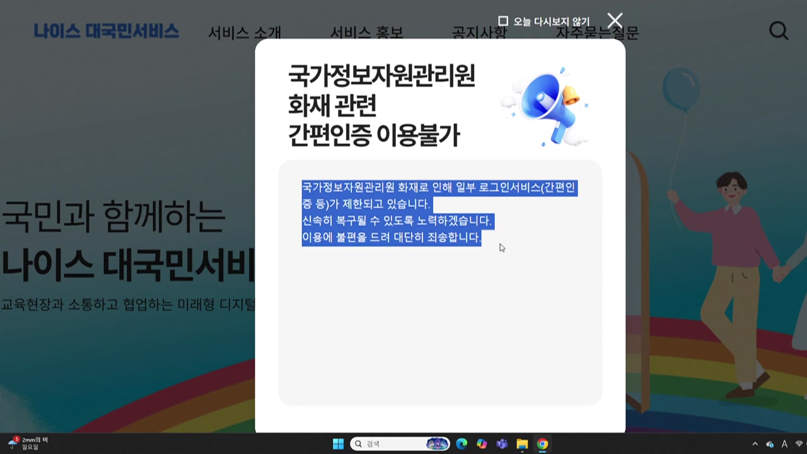
Task: Close the popup with the X icon
Action: (x=615, y=21)
